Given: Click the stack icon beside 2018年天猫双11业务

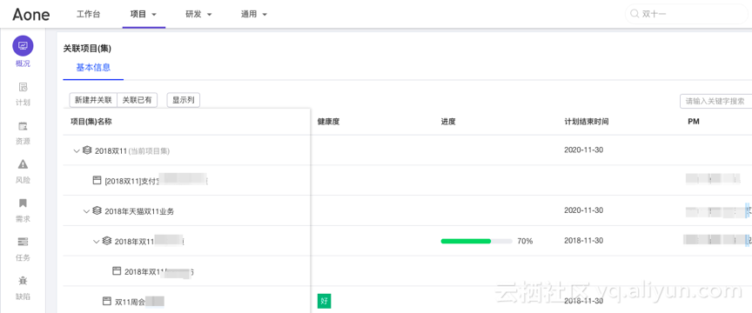Looking at the screenshot, I should click(x=97, y=210).
